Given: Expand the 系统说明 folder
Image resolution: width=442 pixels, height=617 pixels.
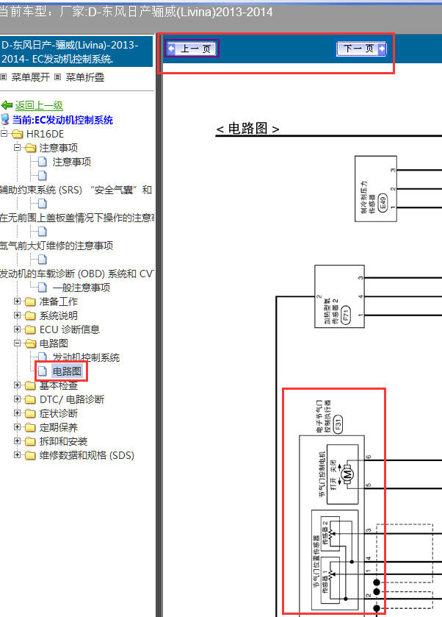Looking at the screenshot, I should point(17,315).
